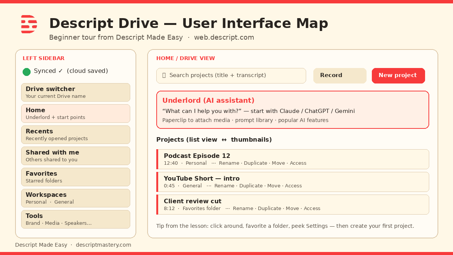This screenshot has width=453, height=255.
Task: Open the Client review cut project
Action: pyautogui.click(x=293, y=204)
